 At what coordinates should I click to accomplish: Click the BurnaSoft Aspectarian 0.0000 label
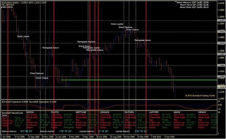click(x=15, y=102)
